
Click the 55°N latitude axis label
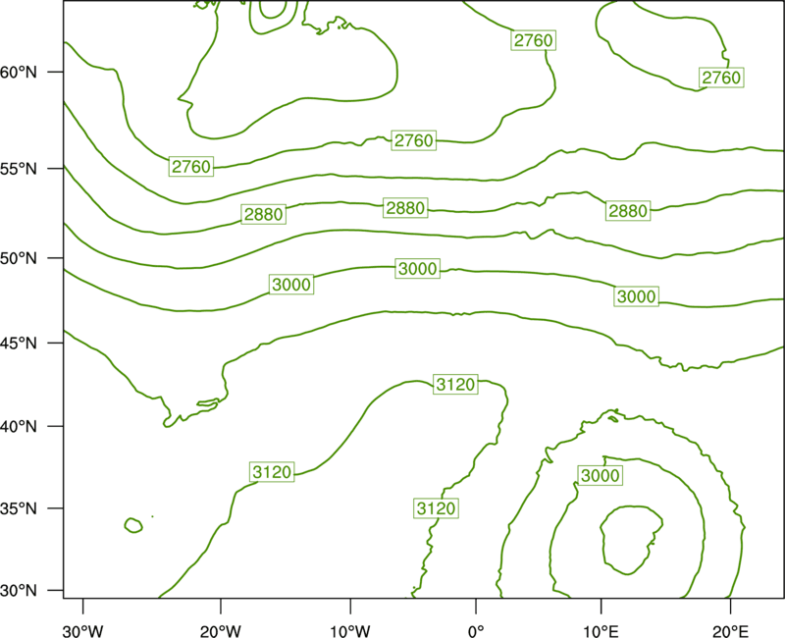[19, 169]
